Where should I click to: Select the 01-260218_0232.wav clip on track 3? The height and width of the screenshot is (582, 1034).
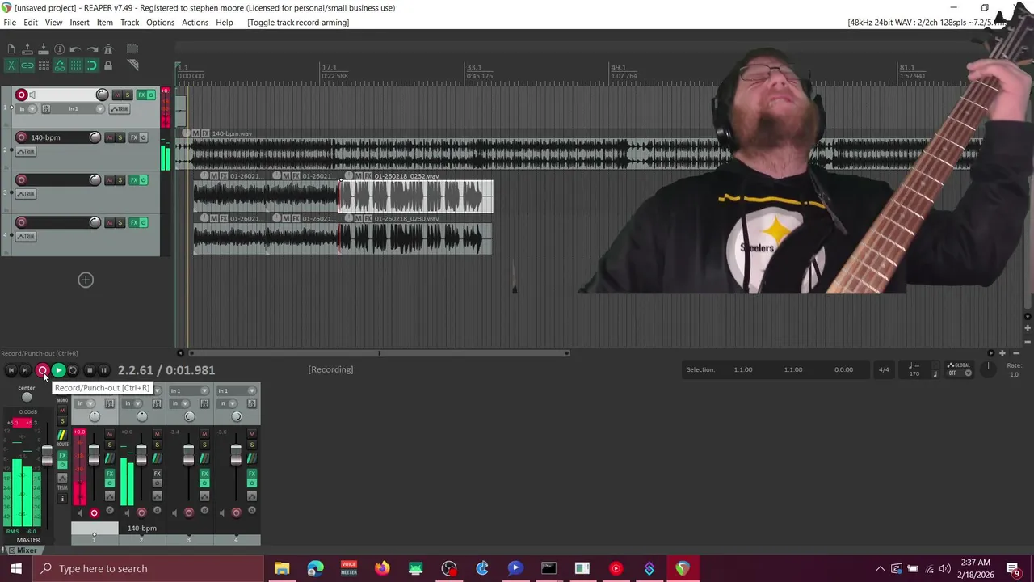click(x=416, y=197)
